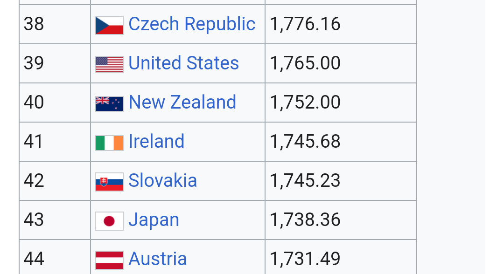Open the Japan link
The height and width of the screenshot is (274, 504).
(154, 220)
